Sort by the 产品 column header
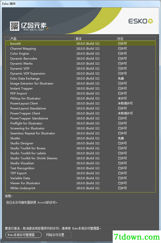The height and width of the screenshot is (243, 161). pos(42,39)
